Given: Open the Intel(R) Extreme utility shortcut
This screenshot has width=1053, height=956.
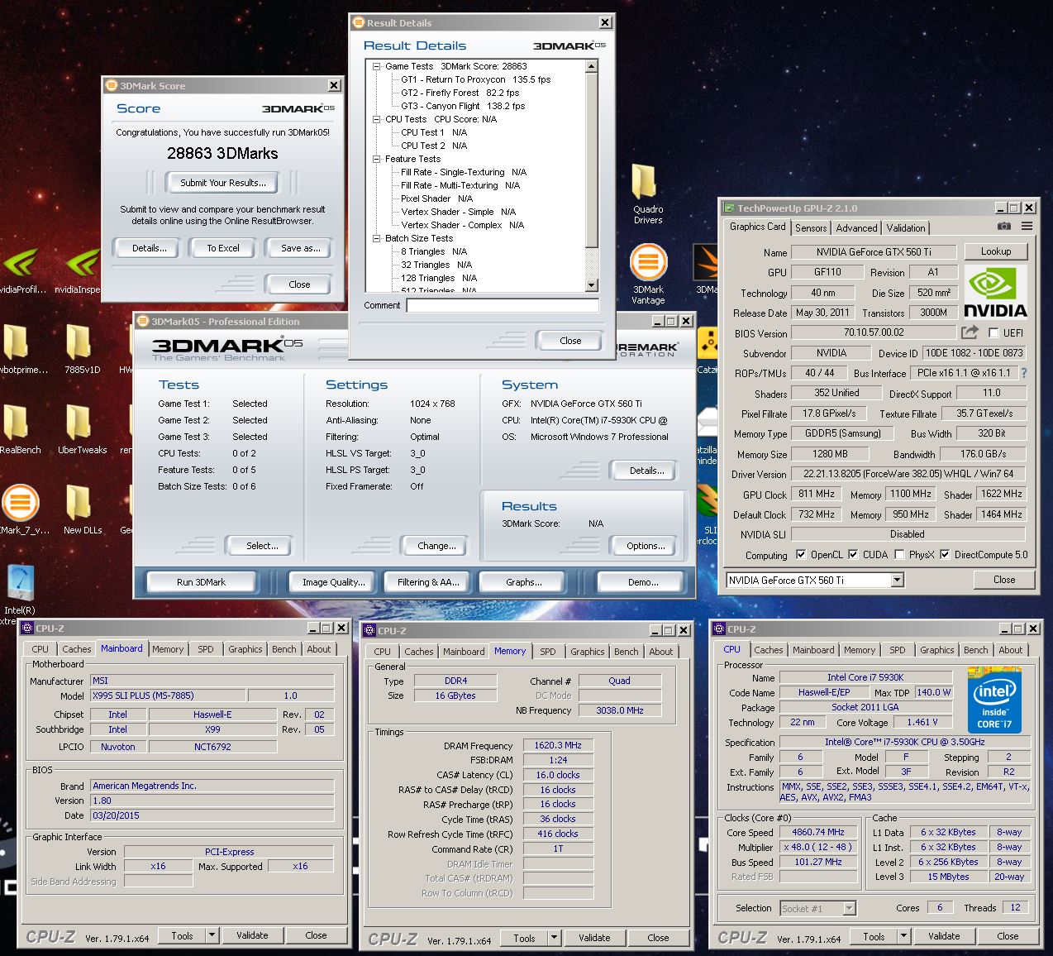Looking at the screenshot, I should click(x=18, y=594).
